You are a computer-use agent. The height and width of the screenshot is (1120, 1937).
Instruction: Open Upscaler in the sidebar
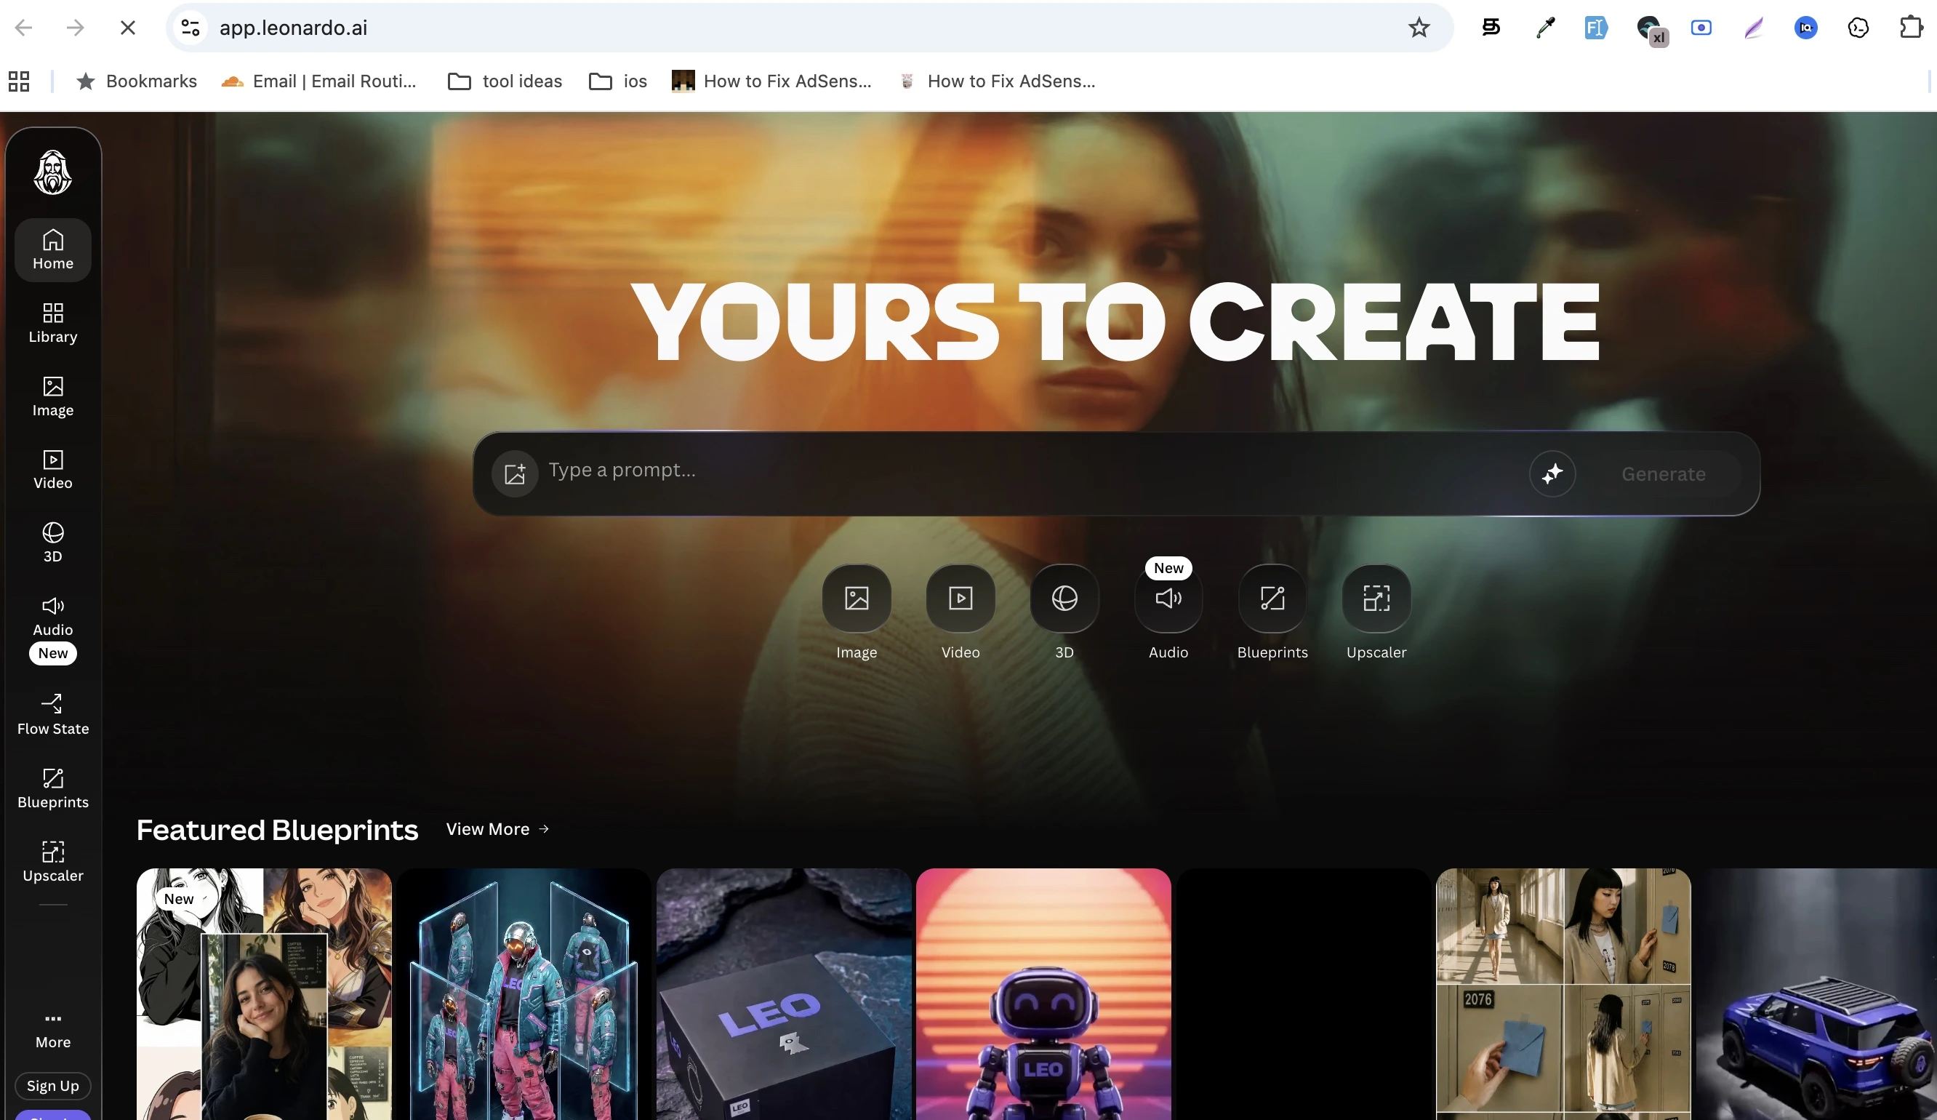coord(53,862)
